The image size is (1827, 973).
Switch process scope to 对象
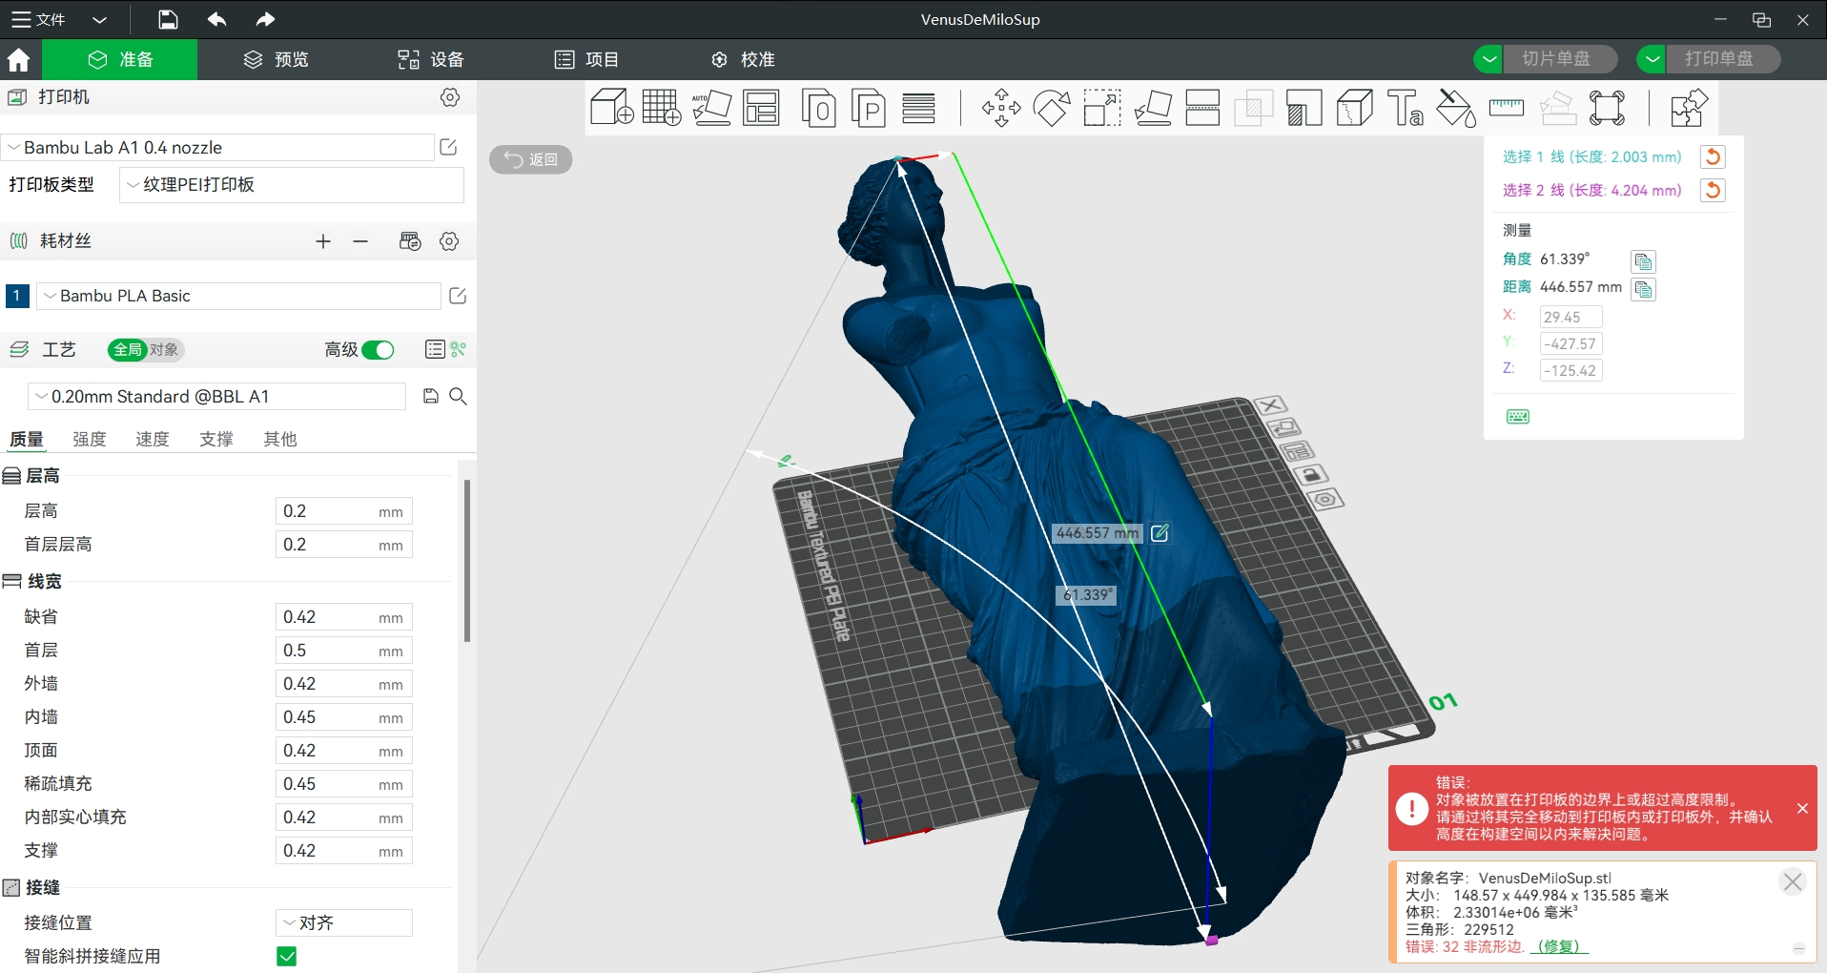(x=164, y=350)
